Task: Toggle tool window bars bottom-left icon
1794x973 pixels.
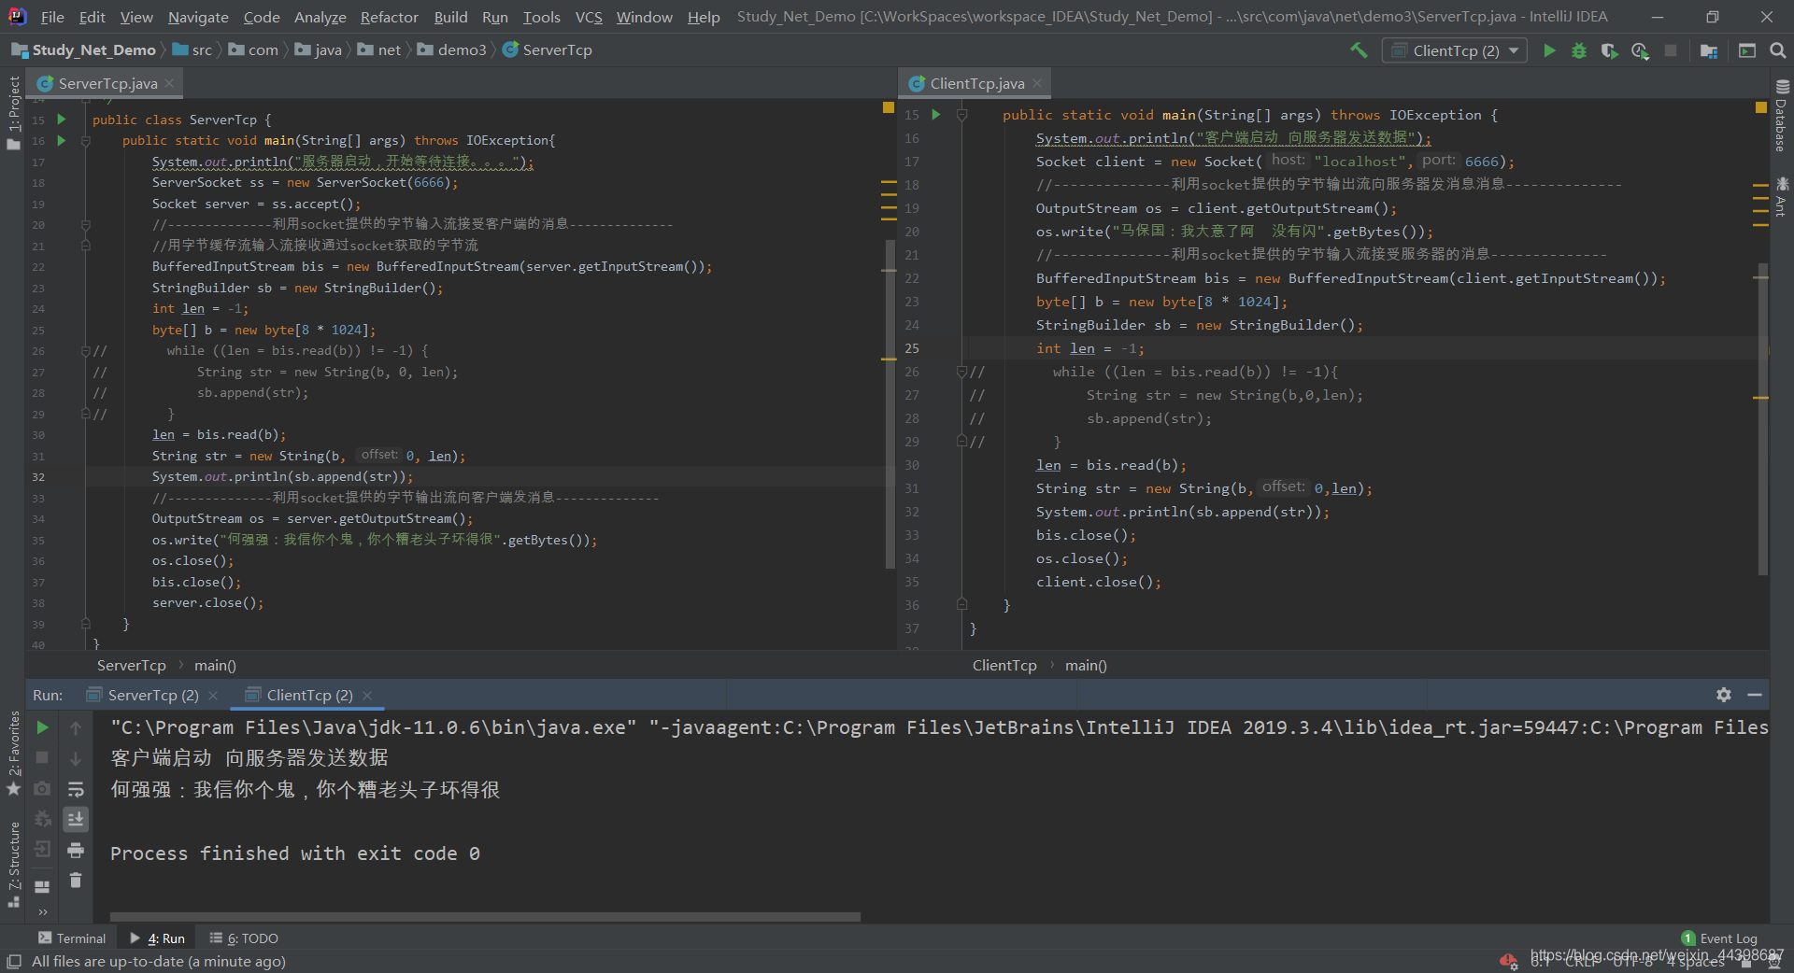Action: 13,962
